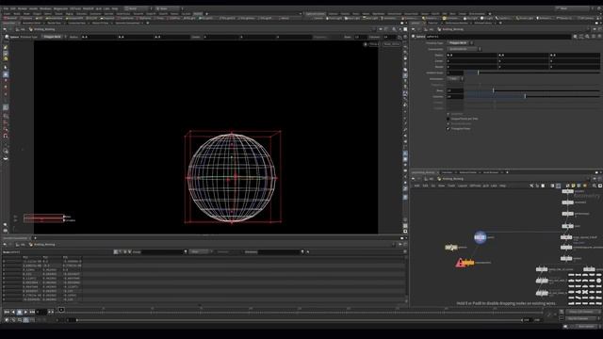The image size is (603, 339).
Task: Click the Key All Channels button
Action: point(582,318)
